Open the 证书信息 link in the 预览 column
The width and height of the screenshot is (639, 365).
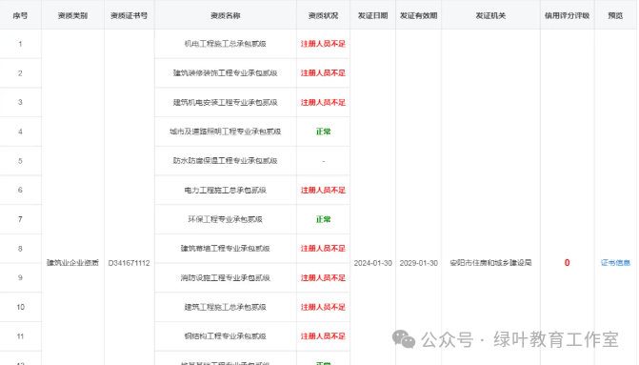pyautogui.click(x=615, y=263)
